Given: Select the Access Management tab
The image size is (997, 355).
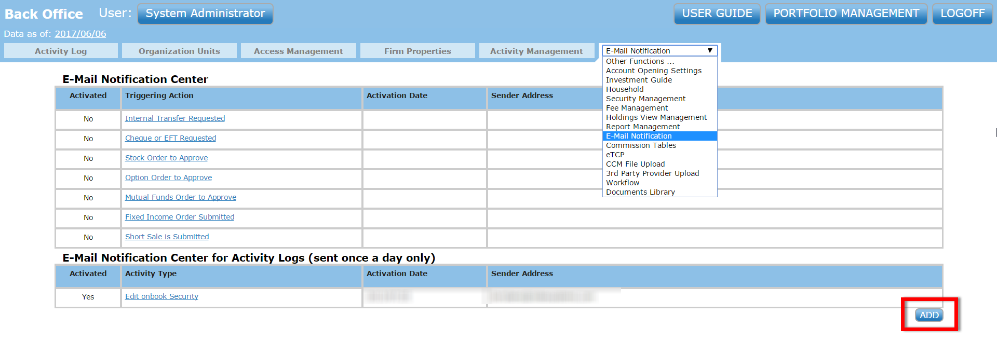Looking at the screenshot, I should (298, 51).
